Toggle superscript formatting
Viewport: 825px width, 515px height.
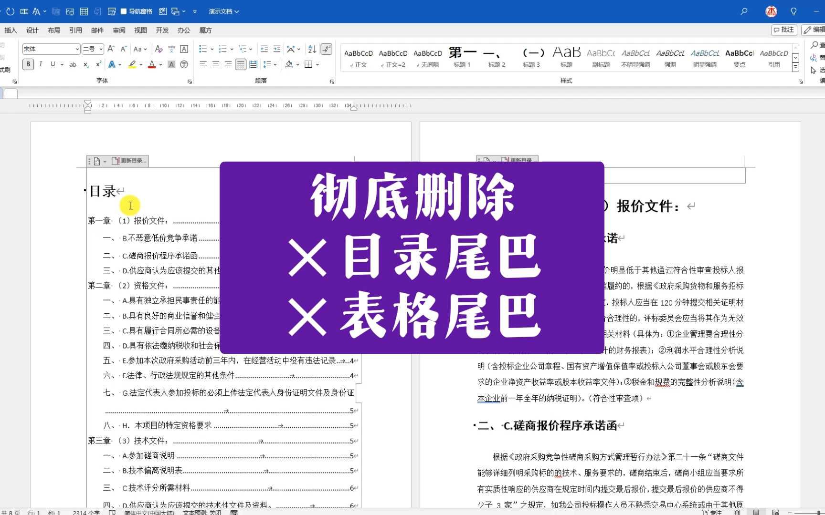98,64
